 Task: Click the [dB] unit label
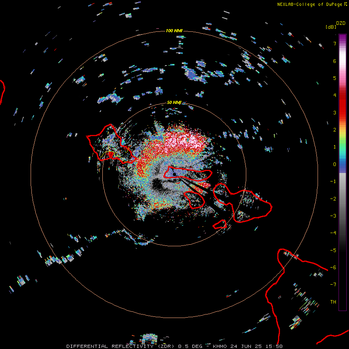(x=331, y=27)
